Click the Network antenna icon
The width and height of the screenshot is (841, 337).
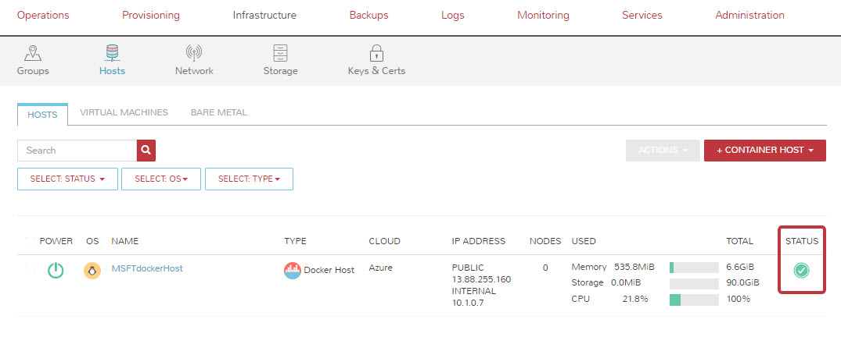194,53
